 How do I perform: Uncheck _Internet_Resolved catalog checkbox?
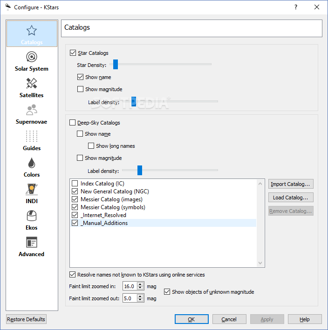75,215
